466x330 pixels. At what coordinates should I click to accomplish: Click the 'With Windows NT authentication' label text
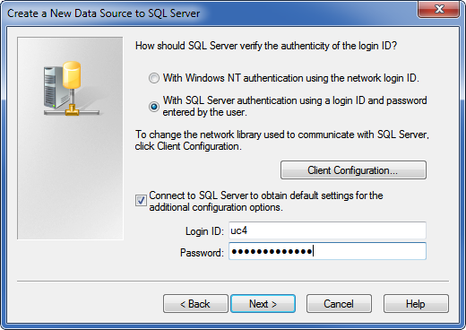(291, 78)
